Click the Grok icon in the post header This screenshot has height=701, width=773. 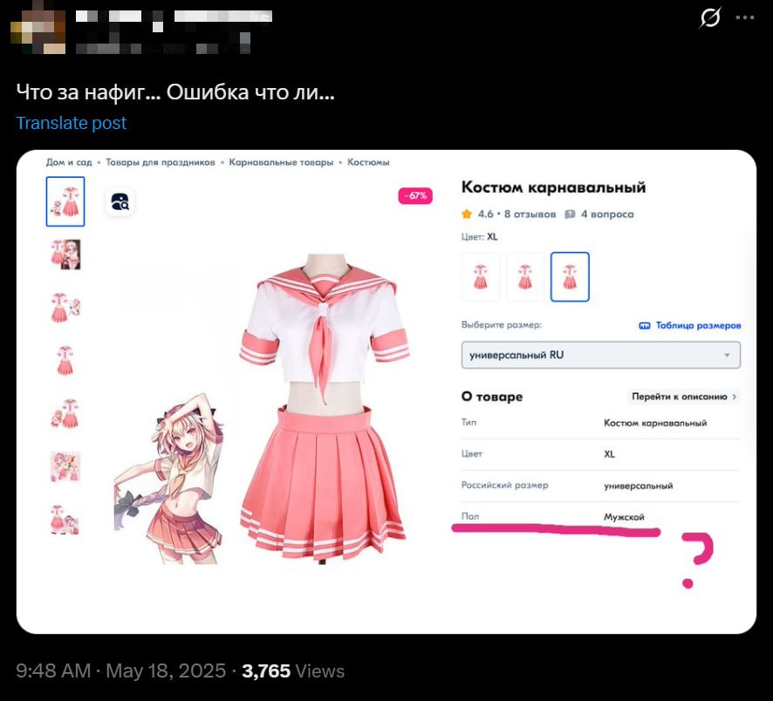[x=710, y=17]
